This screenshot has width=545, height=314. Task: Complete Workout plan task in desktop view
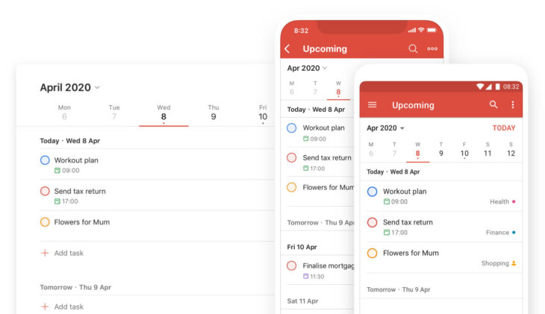point(45,160)
